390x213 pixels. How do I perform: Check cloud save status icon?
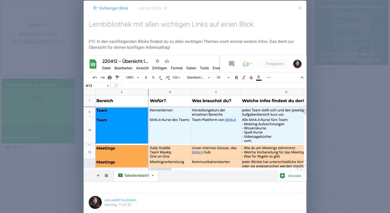(x=167, y=61)
